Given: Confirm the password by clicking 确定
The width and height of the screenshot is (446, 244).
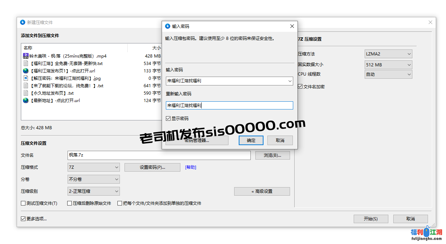Looking at the screenshot, I should coord(251,140).
